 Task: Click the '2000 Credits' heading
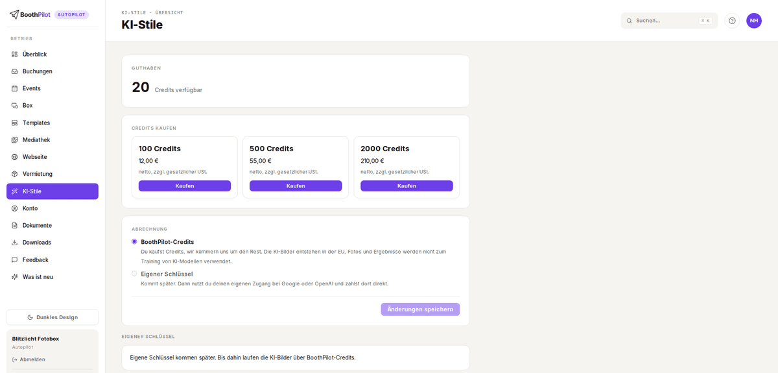[385, 149]
